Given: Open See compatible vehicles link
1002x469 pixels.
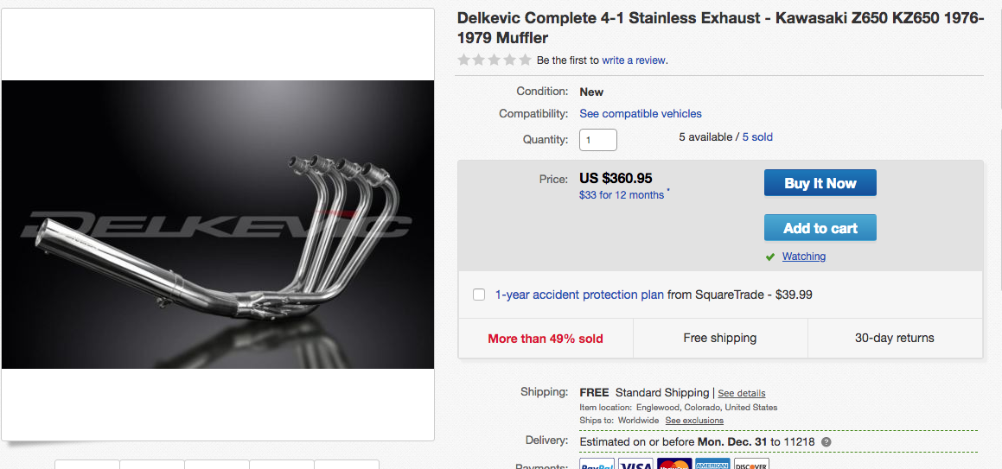Looking at the screenshot, I should coord(641,114).
